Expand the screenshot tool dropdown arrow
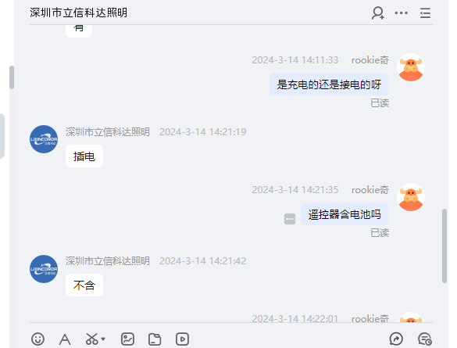The width and height of the screenshot is (457, 348). (x=103, y=339)
